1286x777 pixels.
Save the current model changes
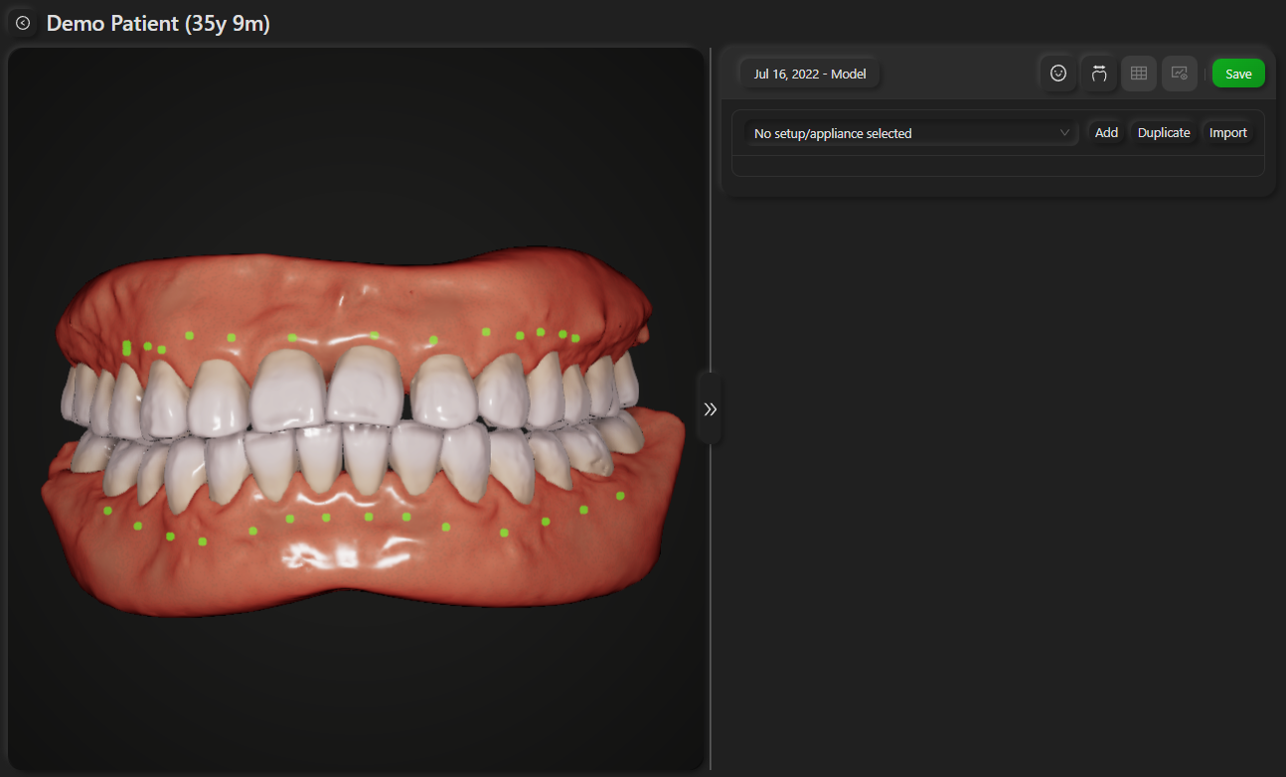coord(1238,74)
